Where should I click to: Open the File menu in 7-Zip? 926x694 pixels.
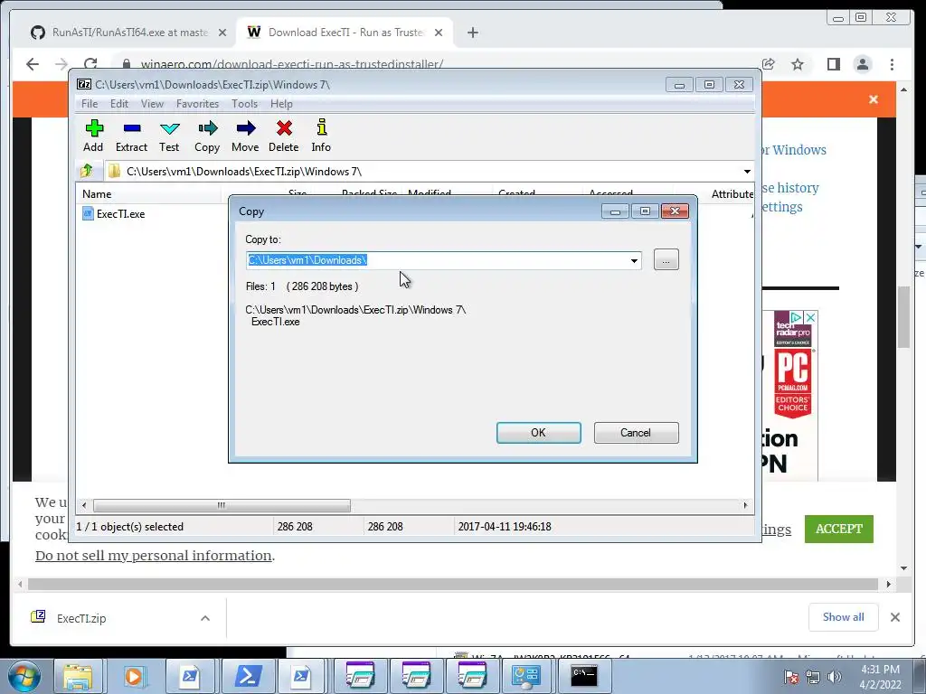coord(90,104)
